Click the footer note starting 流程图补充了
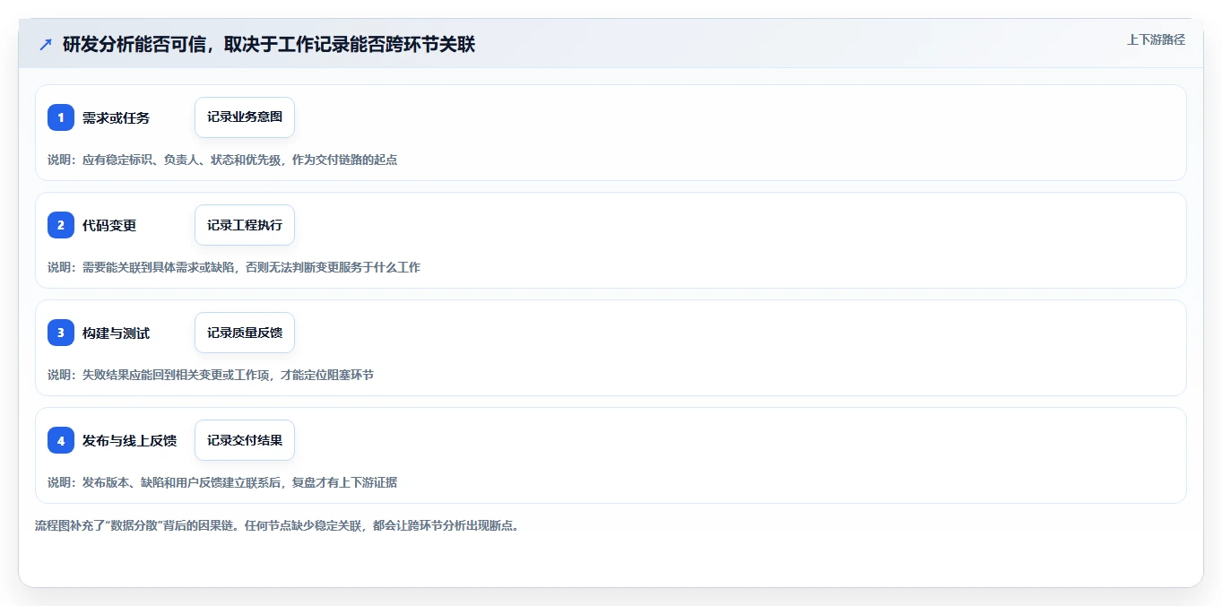Viewport: 1222px width, 606px height. click(277, 525)
